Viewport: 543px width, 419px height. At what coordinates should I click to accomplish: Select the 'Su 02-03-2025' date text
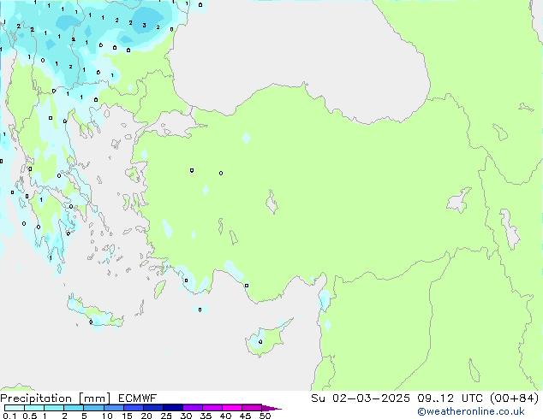click(x=361, y=398)
